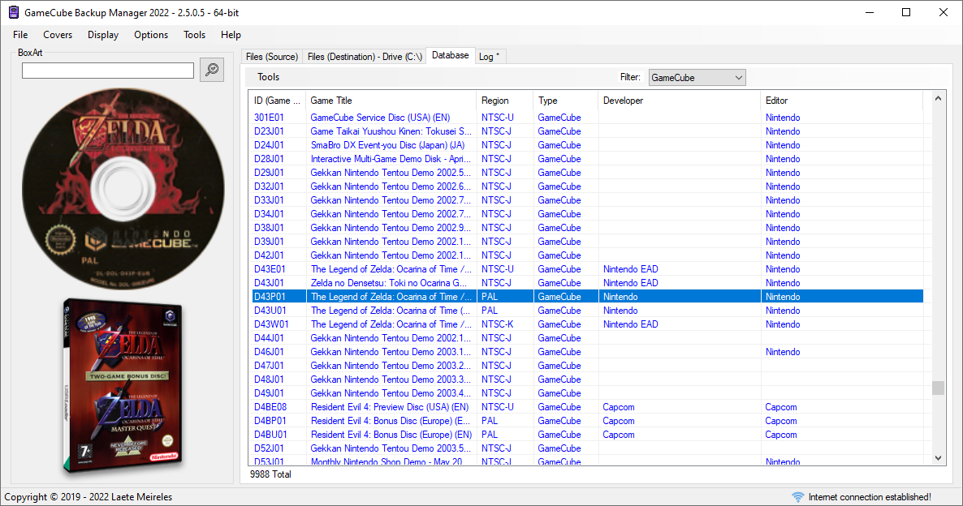Select row ID D34J01
The height and width of the screenshot is (506, 963).
pos(269,214)
